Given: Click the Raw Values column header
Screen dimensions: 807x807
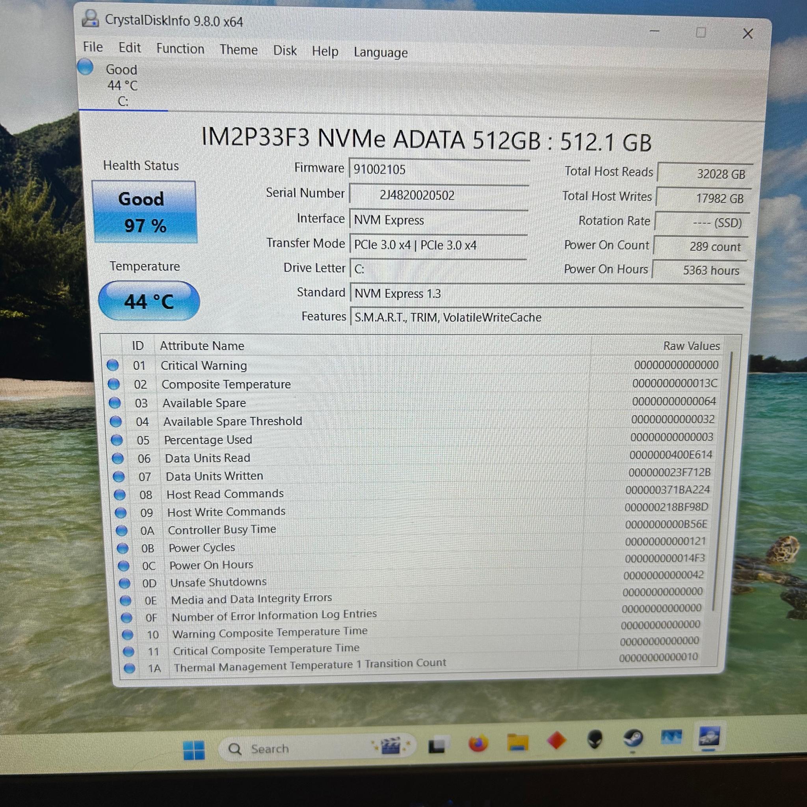Looking at the screenshot, I should point(691,346).
